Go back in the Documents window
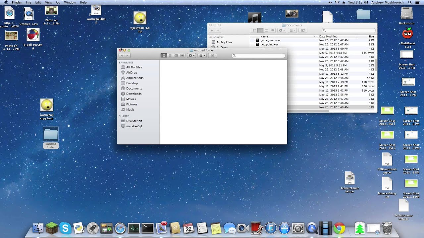Image resolution: width=424 pixels, height=238 pixels. 212,30
